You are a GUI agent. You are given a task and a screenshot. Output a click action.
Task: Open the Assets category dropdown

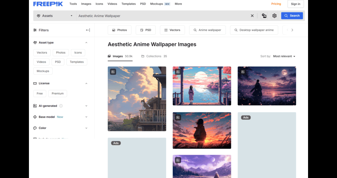(x=54, y=16)
